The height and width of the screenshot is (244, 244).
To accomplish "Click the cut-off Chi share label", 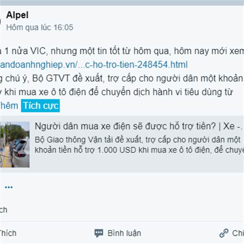I will point(238,233).
